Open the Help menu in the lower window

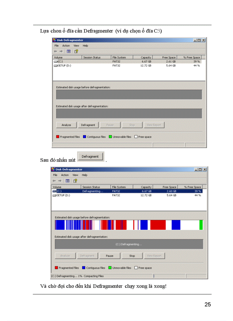coord(85,175)
